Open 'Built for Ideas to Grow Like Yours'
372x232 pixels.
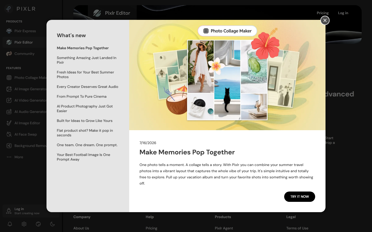[85, 121]
